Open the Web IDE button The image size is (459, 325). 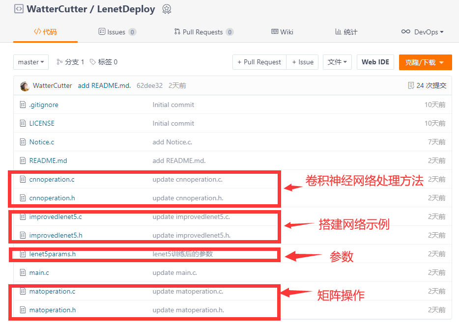point(375,62)
